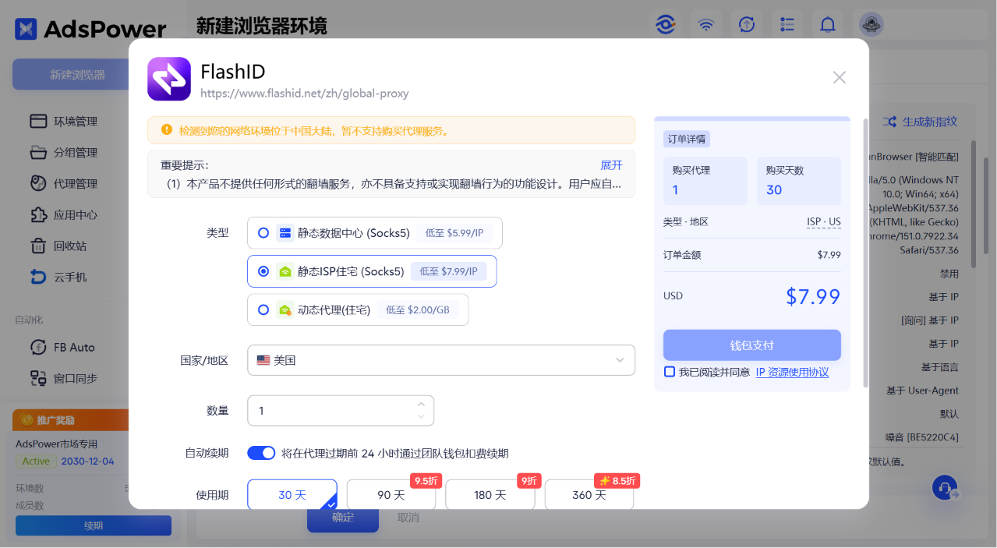Click the AdsPower logo icon
The image size is (997, 548).
(x=27, y=29)
